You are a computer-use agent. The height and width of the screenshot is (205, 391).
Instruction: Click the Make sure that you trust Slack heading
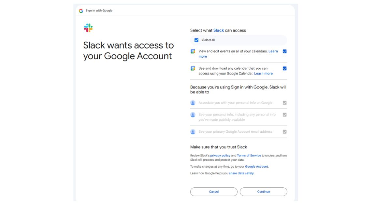pyautogui.click(x=219, y=147)
